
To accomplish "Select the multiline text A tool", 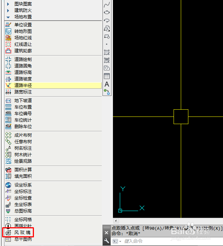I will pyautogui.click(x=107, y=84).
